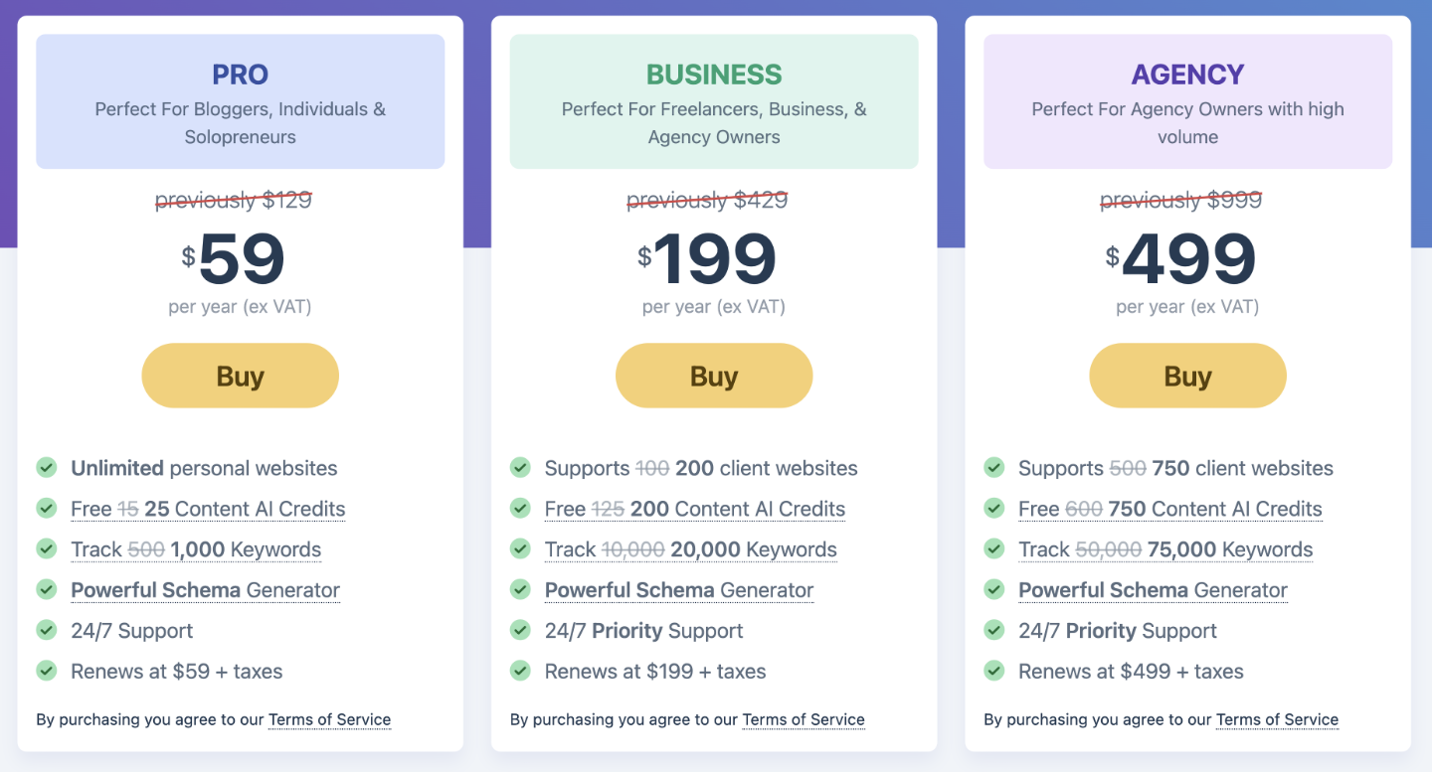Click the AGENCY plan header title
The image size is (1432, 772).
(1187, 75)
